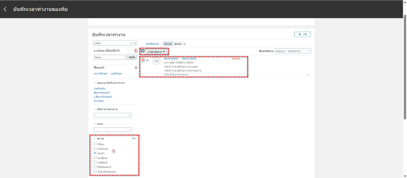Collapse the สถานะ filter section
The image size is (407, 178).
[94, 139]
